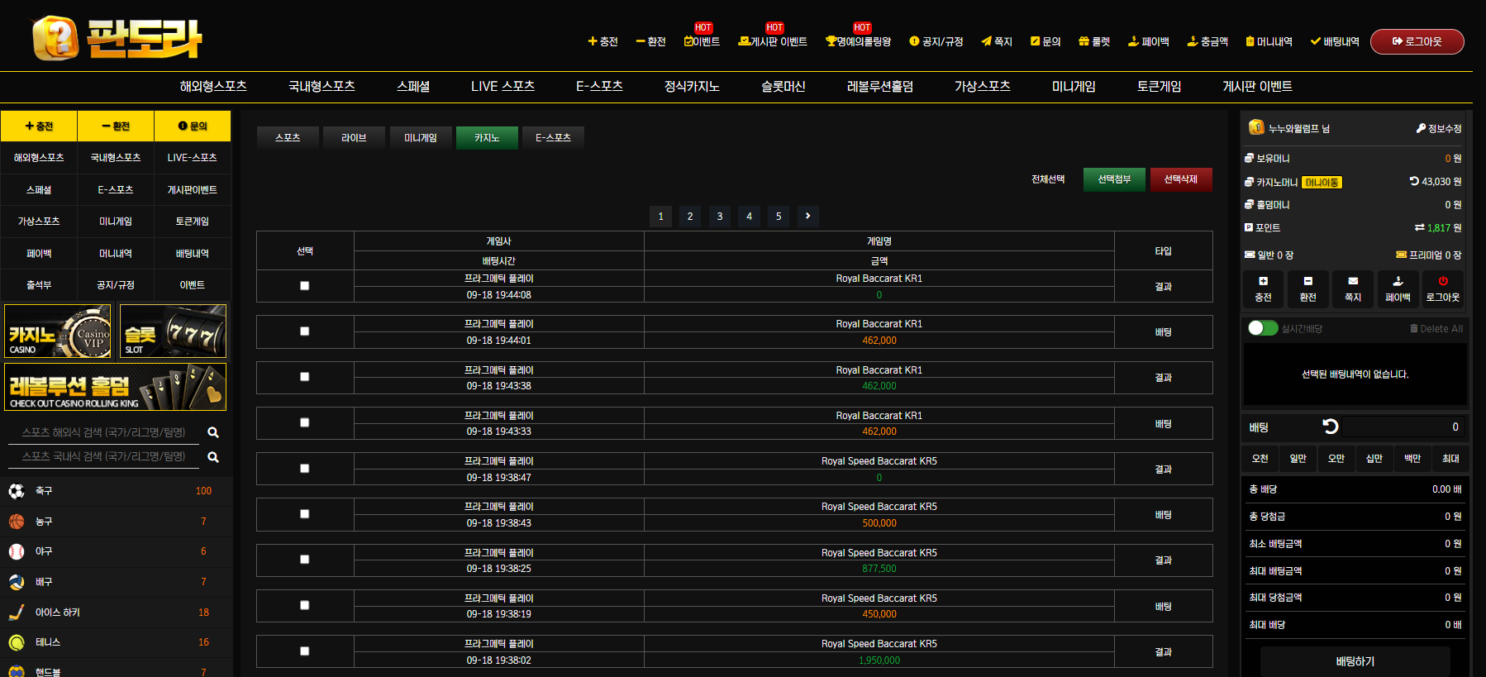Toggle the 실시간배당 switch
Screen dimensions: 1486x677
point(1262,328)
